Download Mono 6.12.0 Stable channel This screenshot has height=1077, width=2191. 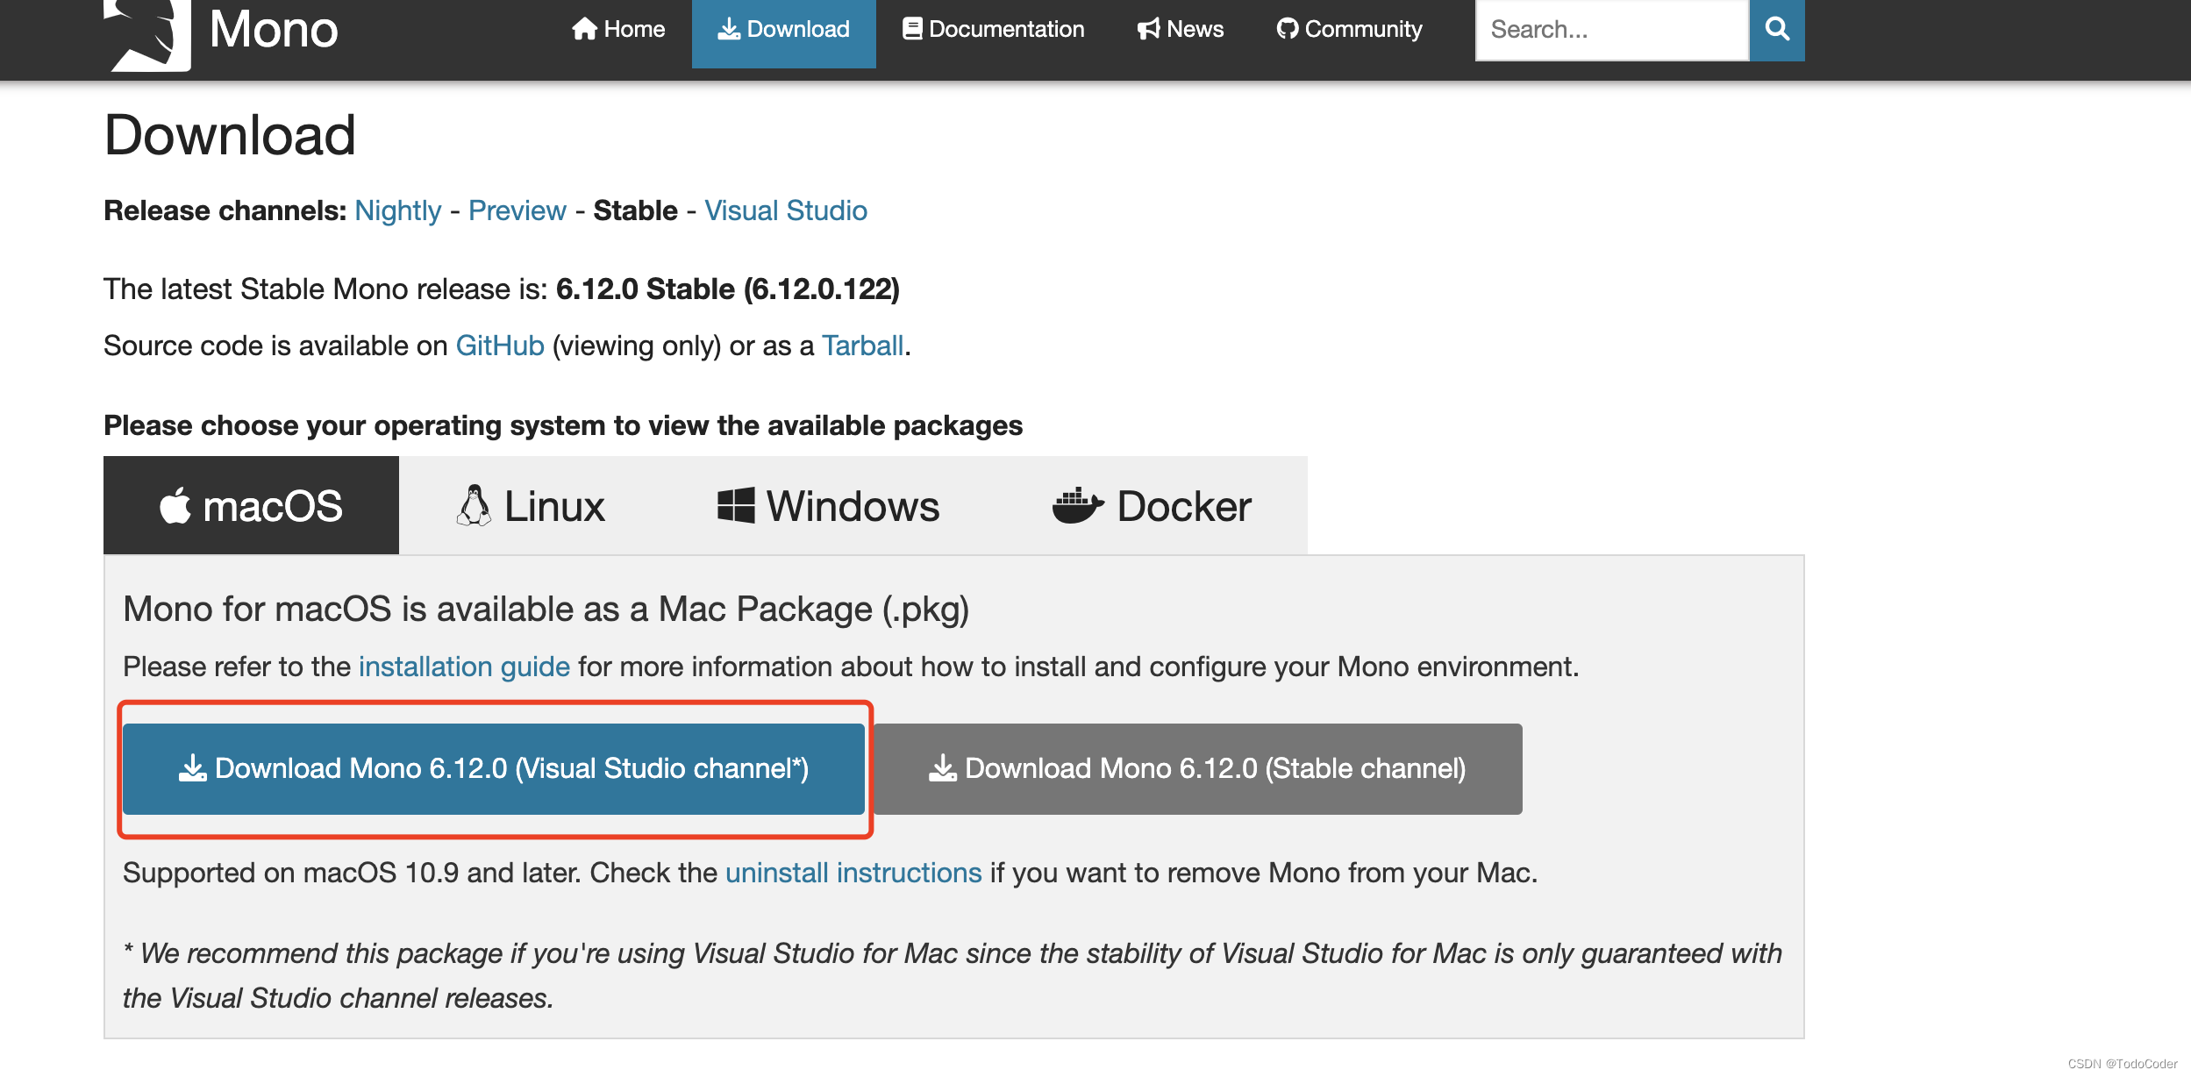pos(1197,769)
